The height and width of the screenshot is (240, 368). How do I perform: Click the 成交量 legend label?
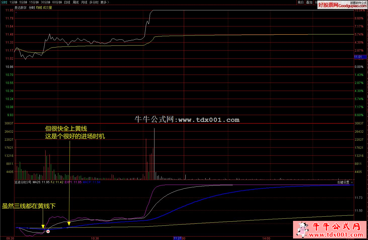[x=47, y=8]
